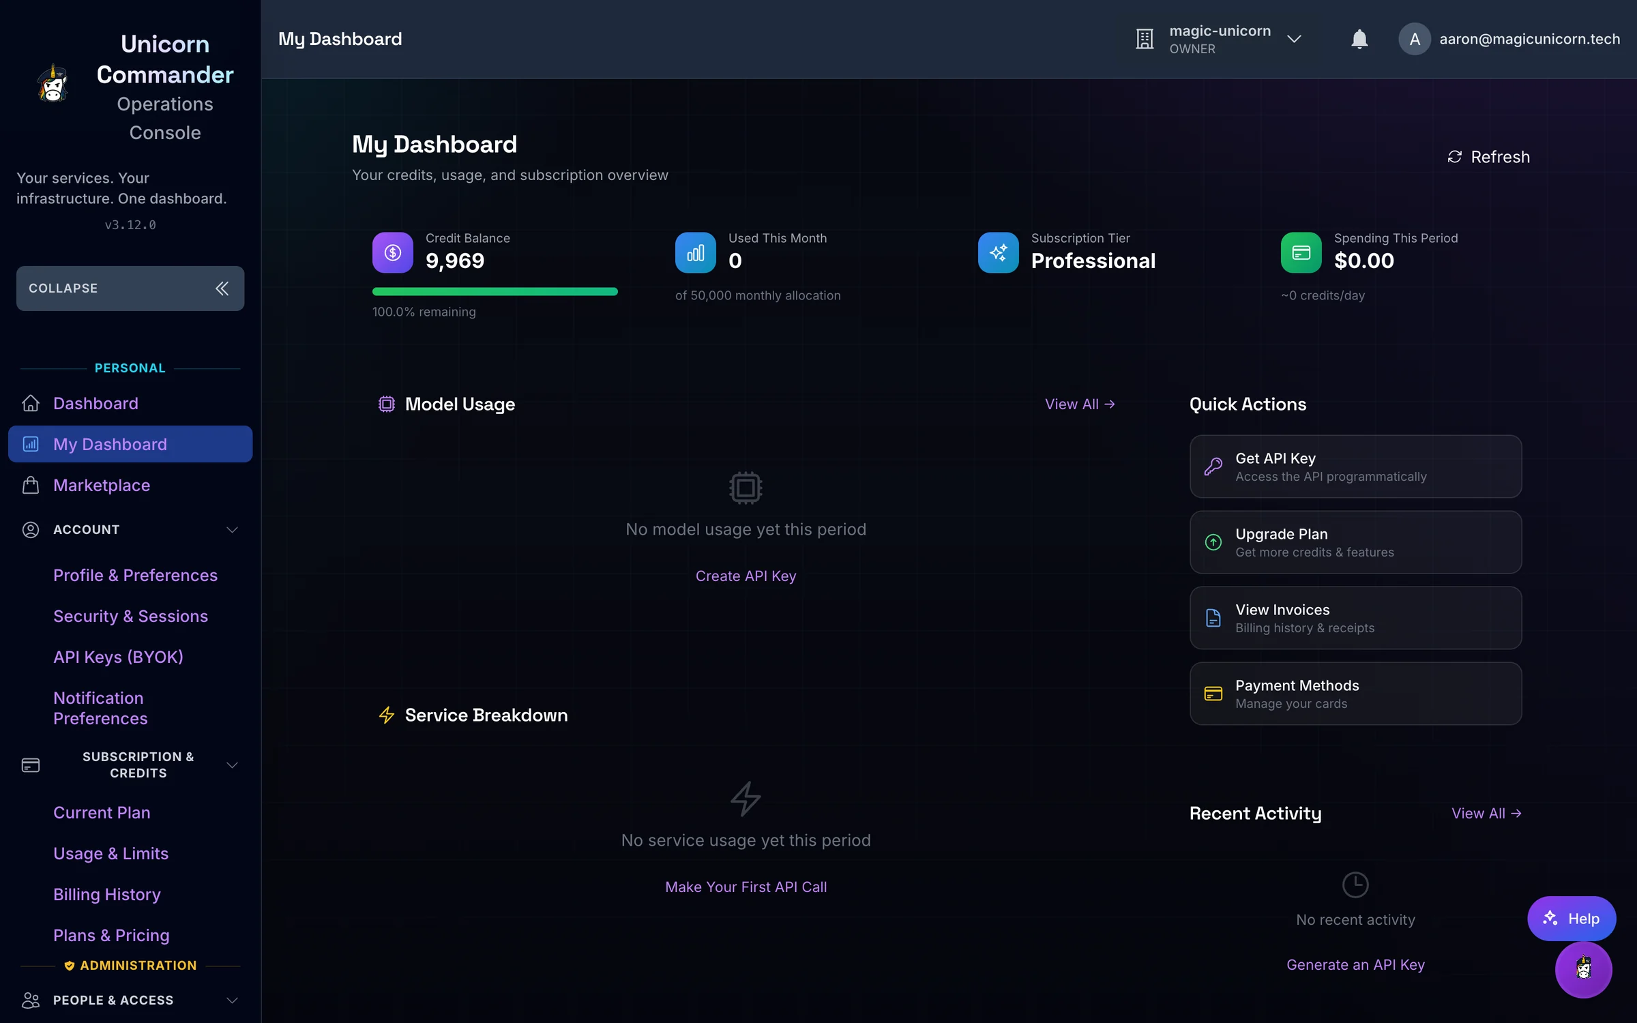Image resolution: width=1637 pixels, height=1023 pixels.
Task: Click the Professional tier value
Action: tap(1093, 261)
